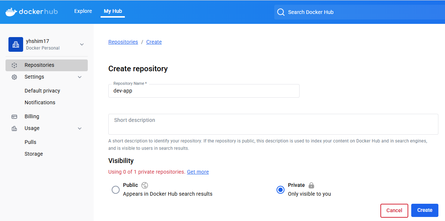Click the globe icon next to Public
Image resolution: width=445 pixels, height=221 pixels.
click(x=145, y=185)
